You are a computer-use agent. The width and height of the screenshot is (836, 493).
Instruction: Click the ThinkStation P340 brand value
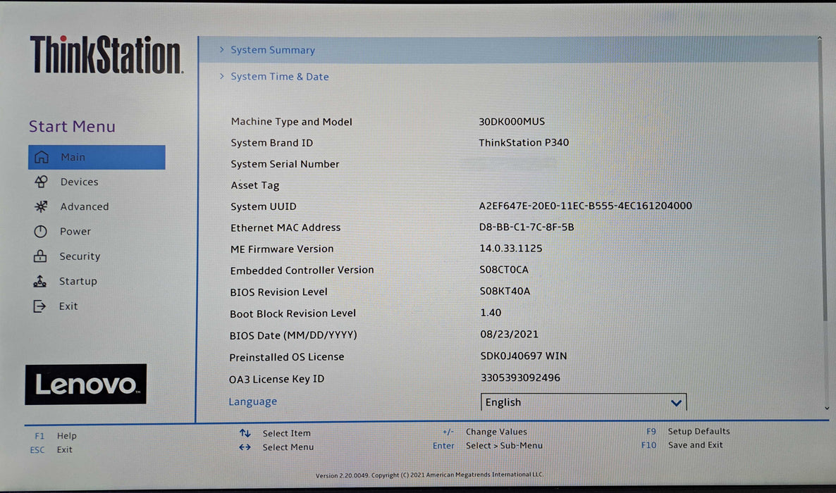pos(524,142)
